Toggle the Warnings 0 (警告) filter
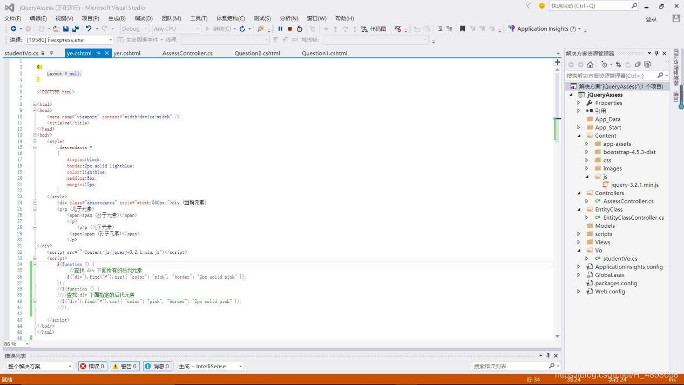Image resolution: width=684 pixels, height=385 pixels. pos(125,366)
